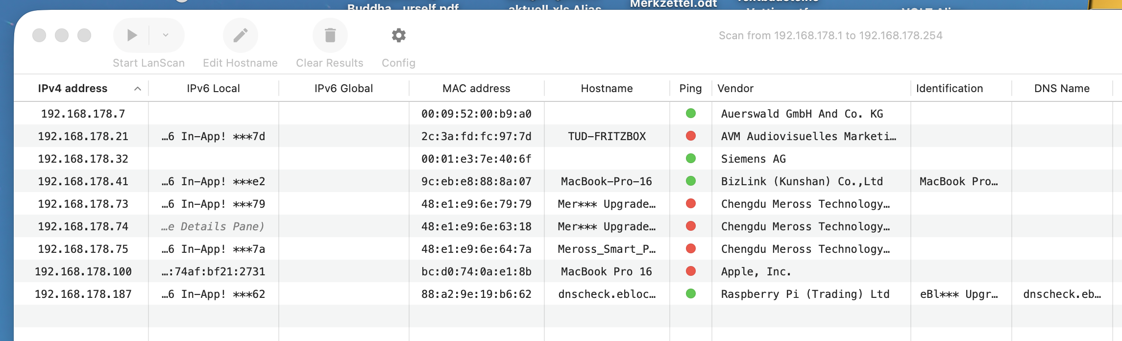Click the Clear Results trash icon
Image resolution: width=1122 pixels, height=341 pixels.
330,35
